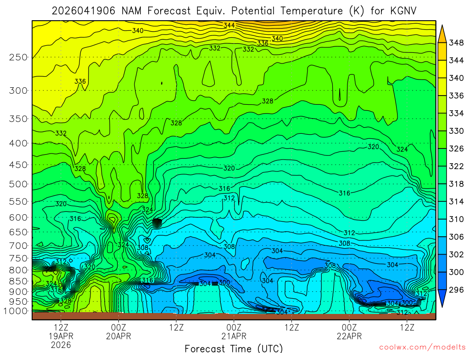This screenshot has width=470, height=353.
Task: Click the 00Z tick label above 22APR
Action: (x=349, y=327)
